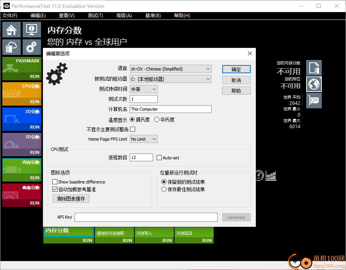Open the cloud baseline management icon
The width and height of the screenshot is (346, 270).
tap(11, 47)
